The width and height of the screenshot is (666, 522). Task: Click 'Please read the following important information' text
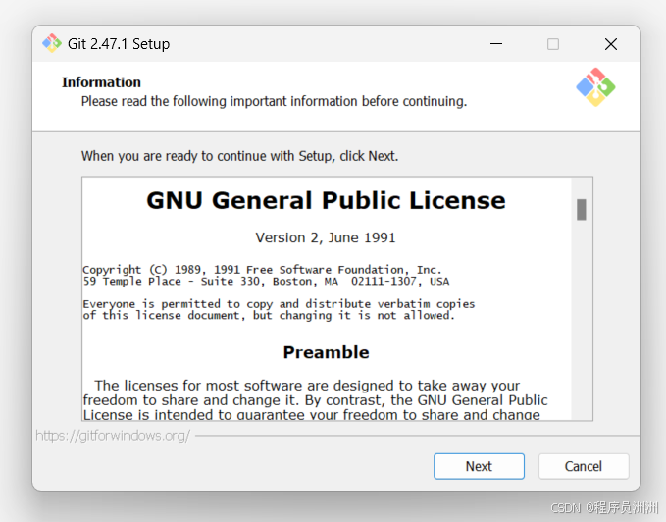[274, 101]
